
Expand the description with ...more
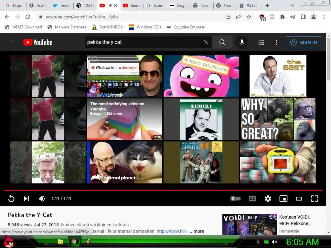tap(197, 231)
